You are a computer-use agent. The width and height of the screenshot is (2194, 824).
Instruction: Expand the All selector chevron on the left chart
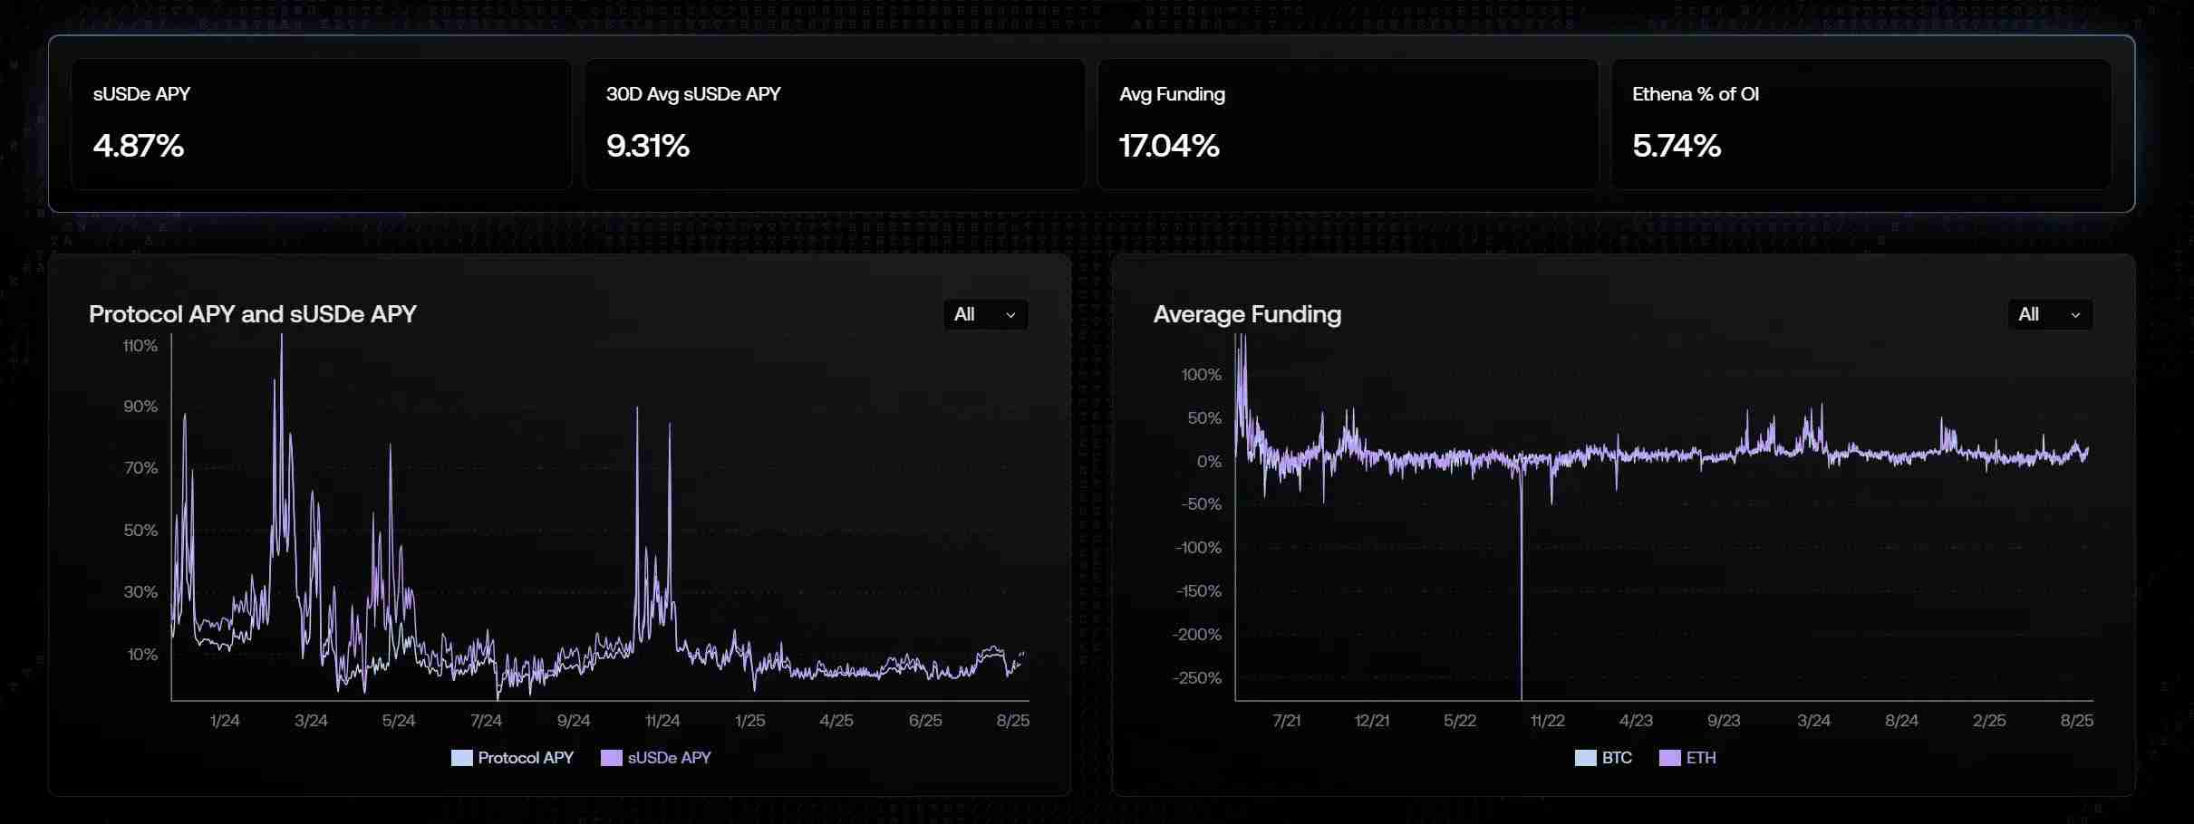[1010, 316]
